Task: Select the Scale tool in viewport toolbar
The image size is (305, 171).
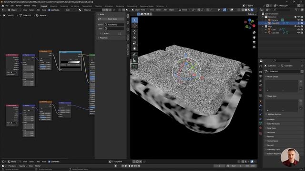Action: [134, 43]
